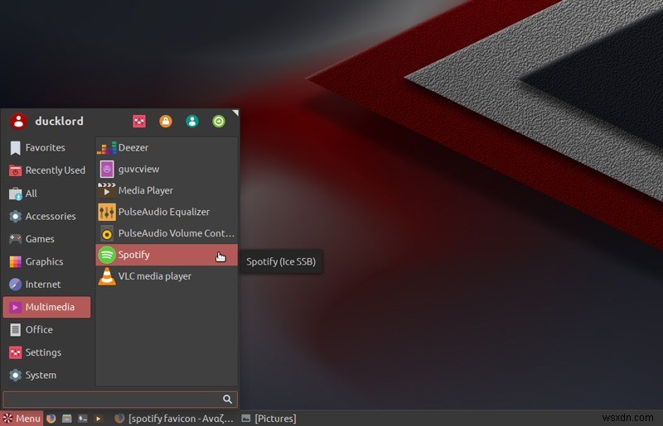The height and width of the screenshot is (426, 663).
Task: Lock the screen with orange lock icon
Action: 166,121
